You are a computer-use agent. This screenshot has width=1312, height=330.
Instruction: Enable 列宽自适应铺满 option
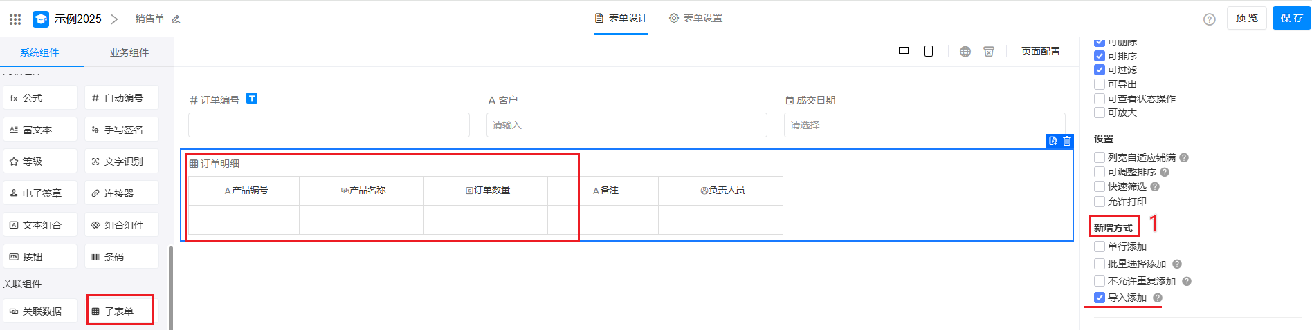click(x=1100, y=157)
